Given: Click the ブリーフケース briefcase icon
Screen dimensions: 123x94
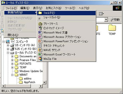Looking at the screenshot, I should coord(40,24).
